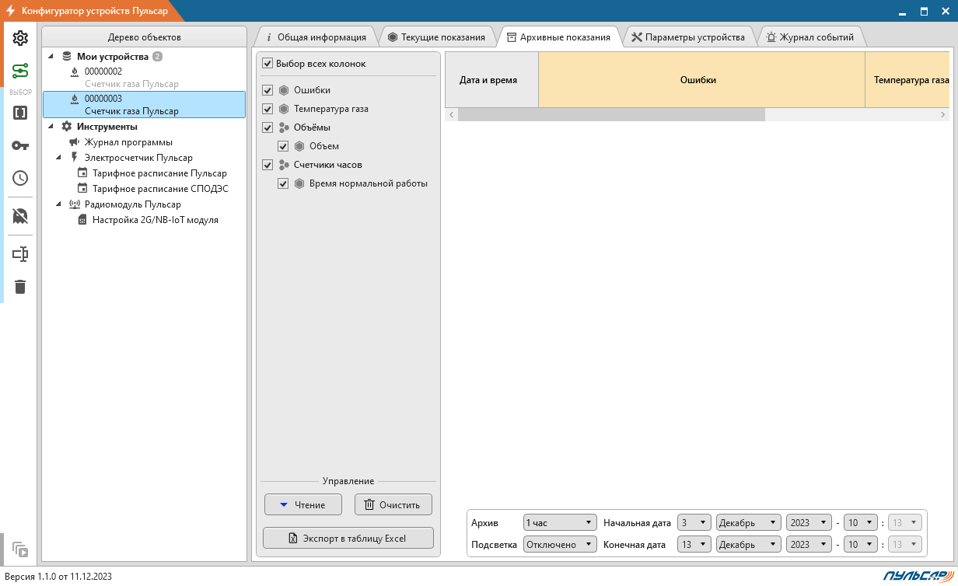Click the gas flame icon of device 00000002
Viewport: 958px width, 586px height.
pos(75,72)
